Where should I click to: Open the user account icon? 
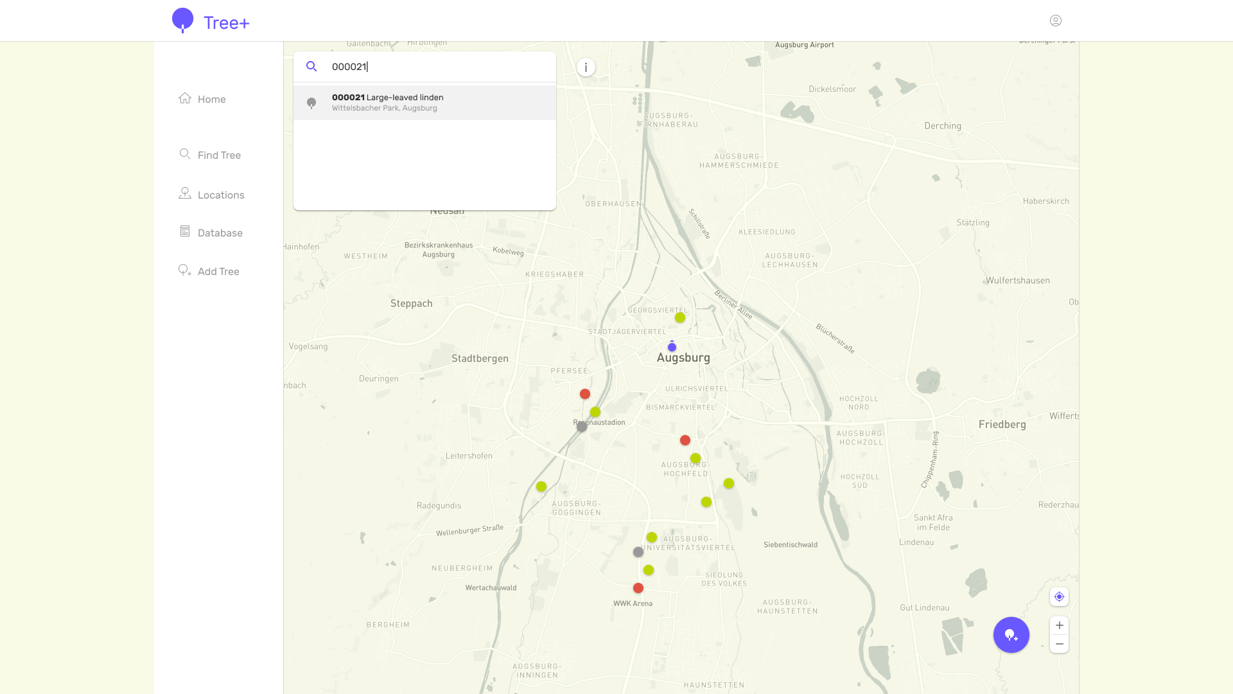(1056, 21)
